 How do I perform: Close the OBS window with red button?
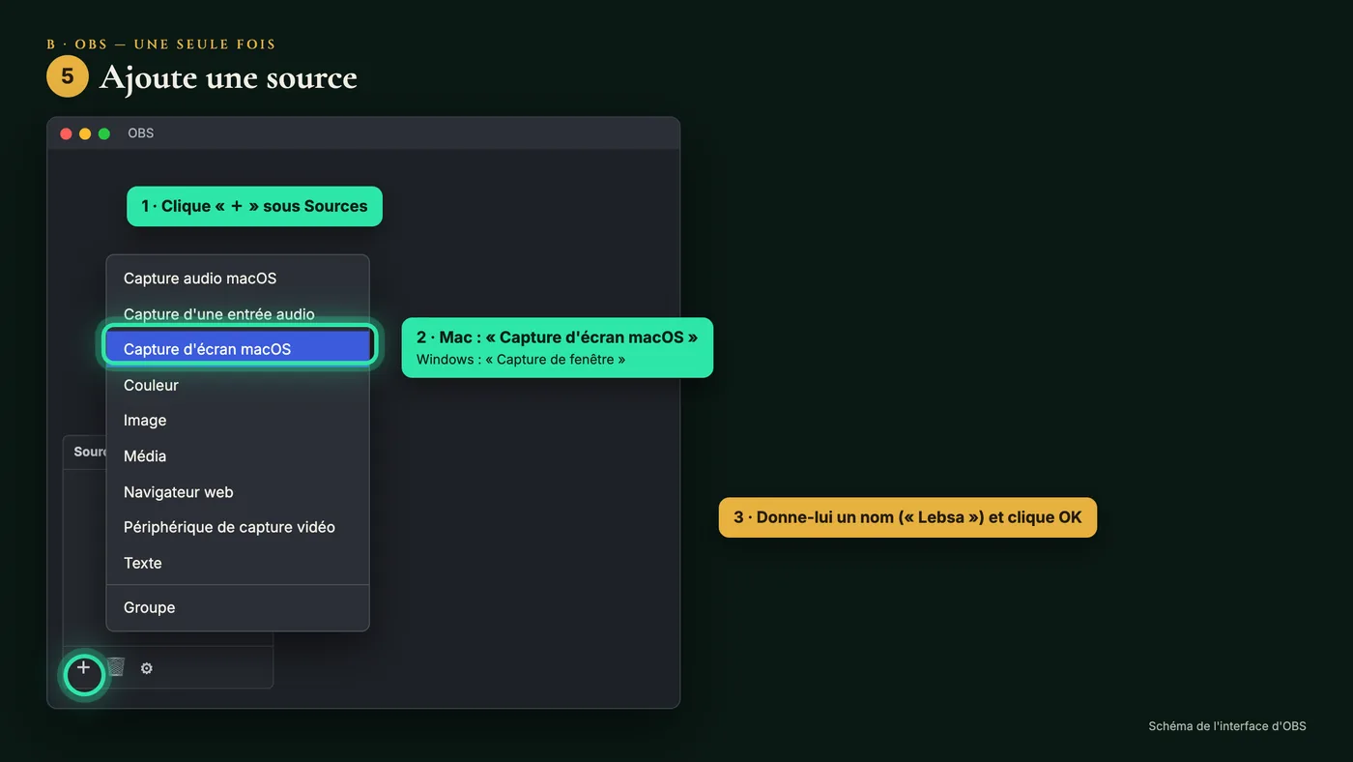pos(66,133)
